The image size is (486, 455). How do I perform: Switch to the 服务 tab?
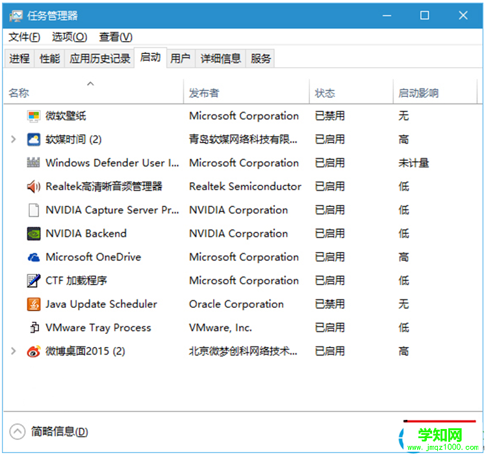[x=261, y=59]
